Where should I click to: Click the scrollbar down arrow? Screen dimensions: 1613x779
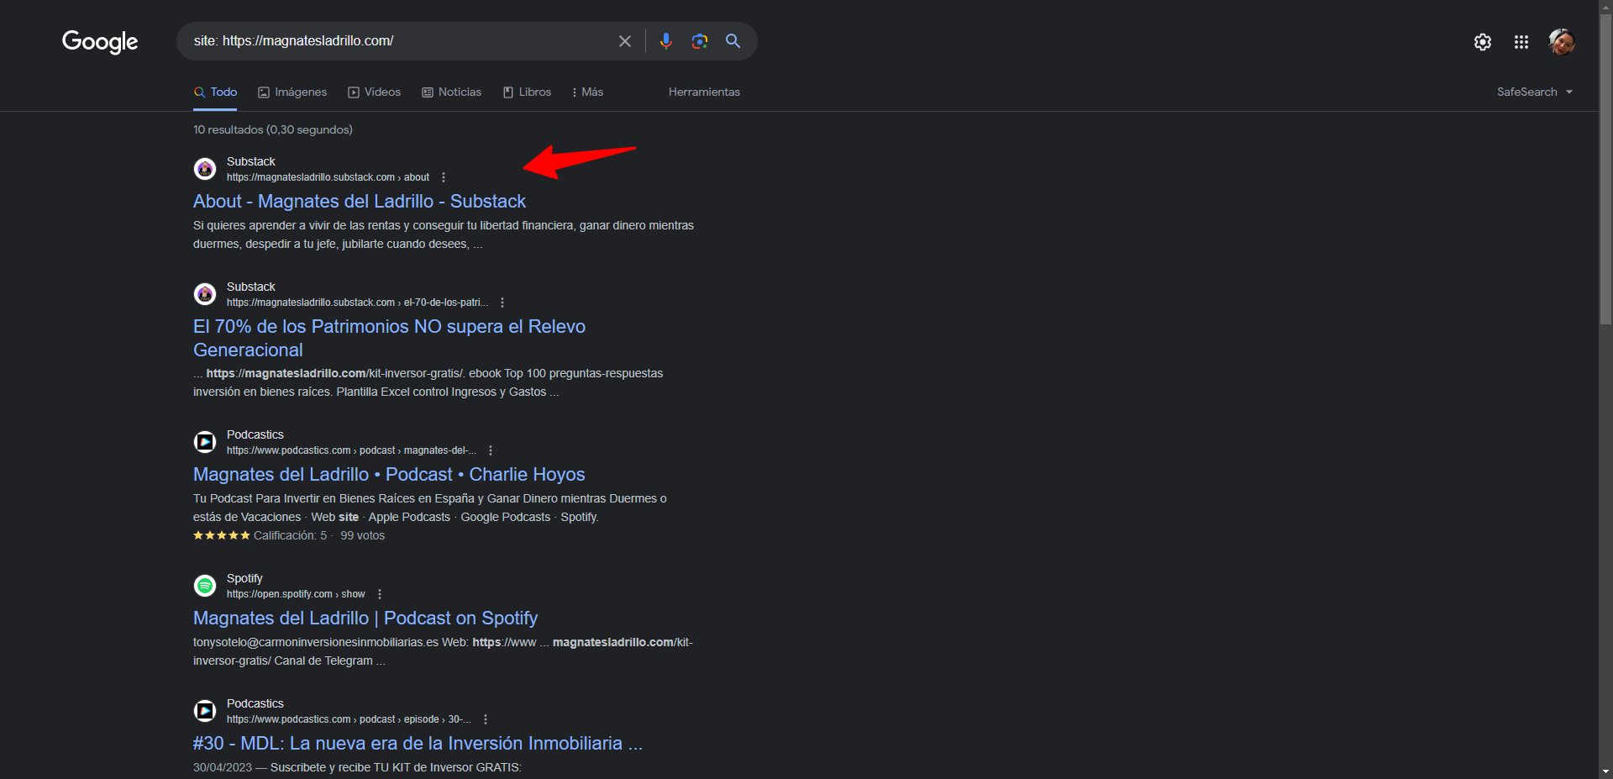coord(1605,771)
